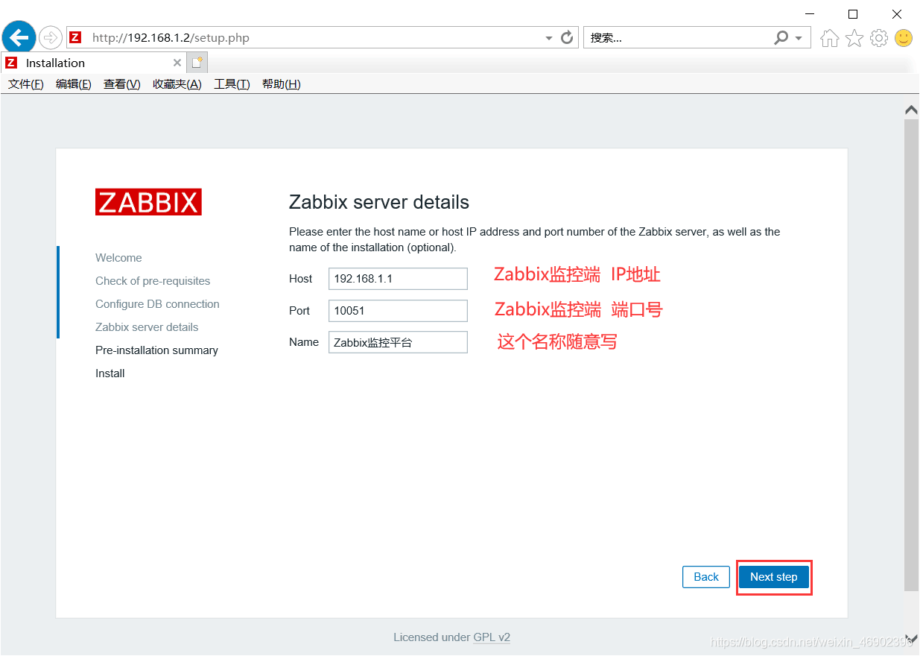Click the Name label

point(304,342)
